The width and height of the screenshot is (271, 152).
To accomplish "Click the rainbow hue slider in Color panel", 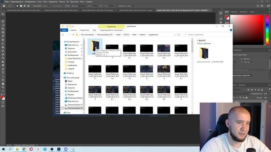I will click(267, 30).
